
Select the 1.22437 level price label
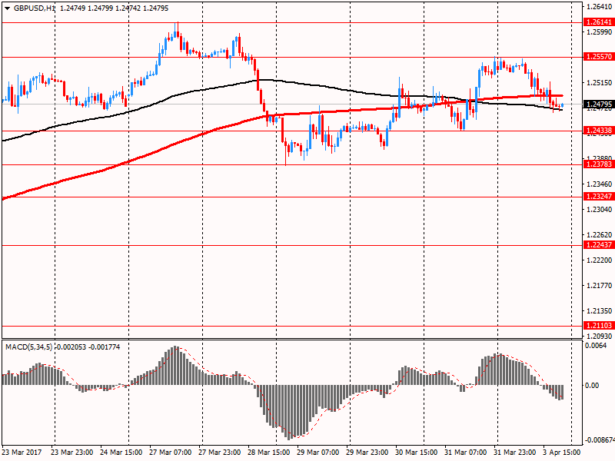pos(599,244)
